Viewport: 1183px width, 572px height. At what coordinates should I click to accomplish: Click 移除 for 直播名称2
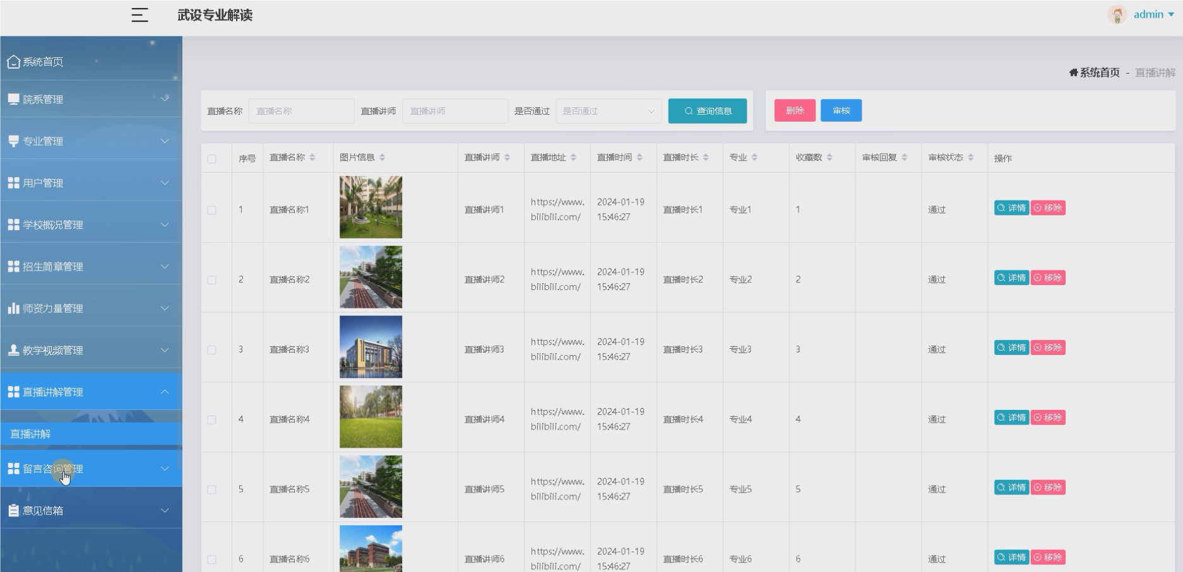[x=1048, y=278]
